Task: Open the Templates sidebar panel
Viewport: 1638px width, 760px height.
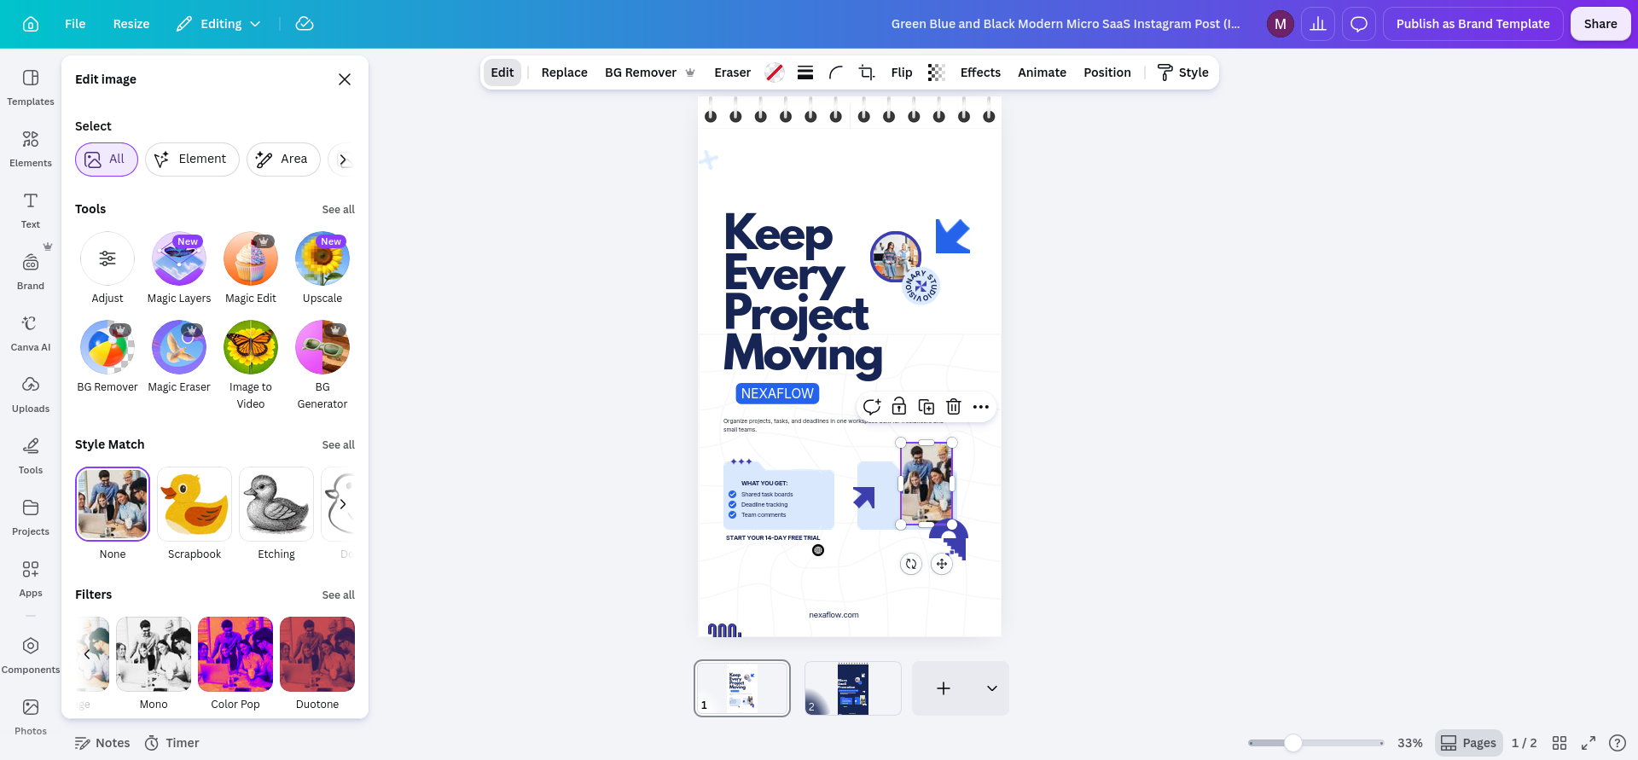Action: (x=31, y=88)
